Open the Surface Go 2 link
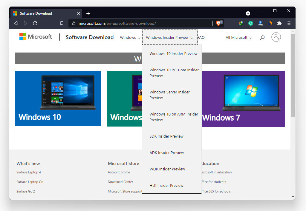The height and width of the screenshot is (211, 306). 26,191
